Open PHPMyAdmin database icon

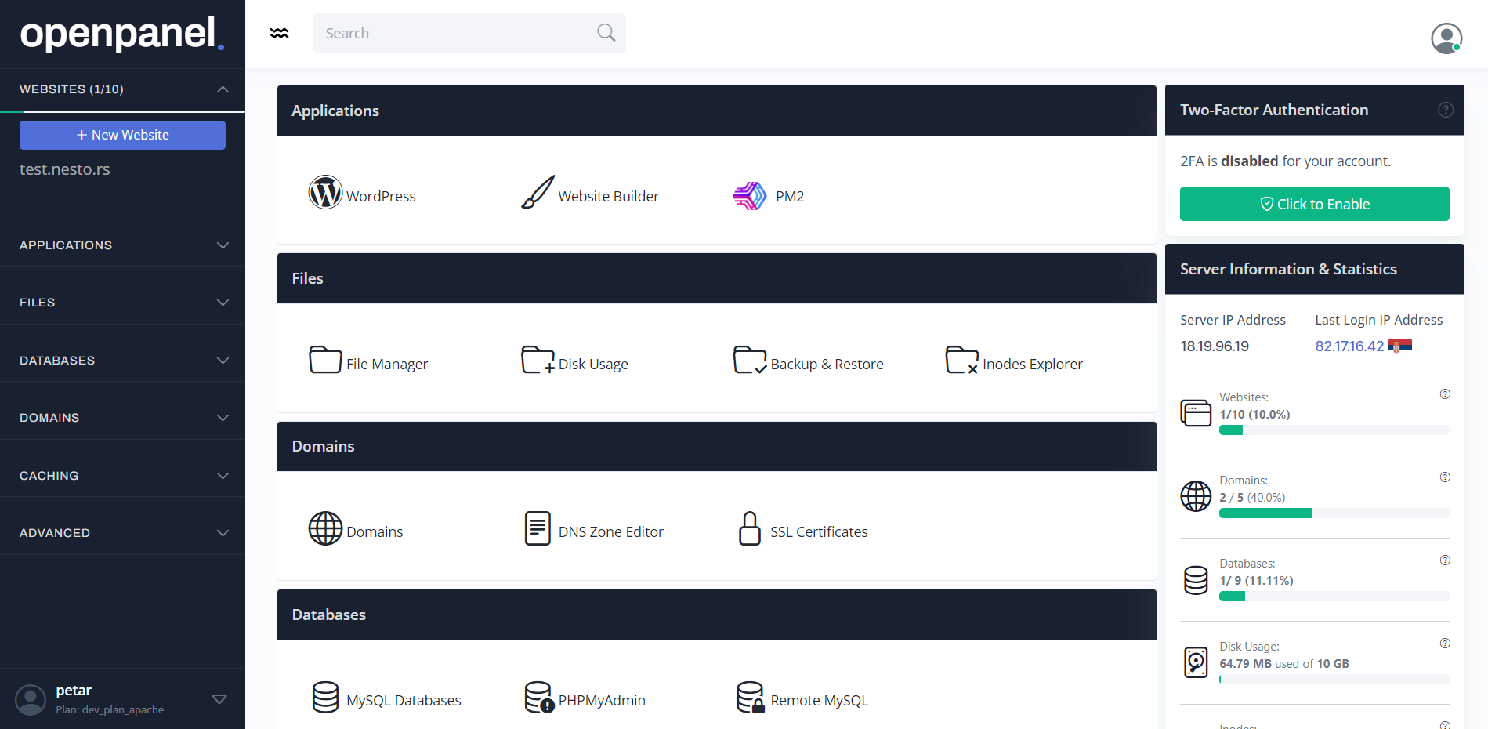(x=538, y=697)
